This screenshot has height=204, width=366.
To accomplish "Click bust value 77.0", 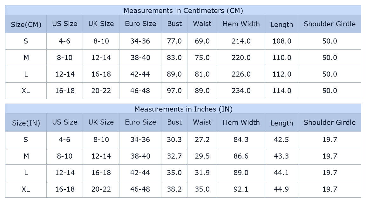I will [x=174, y=41].
